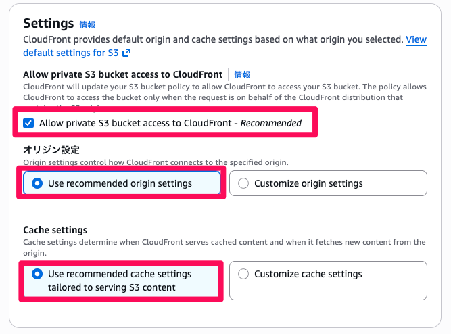Open the 'default settings for S3' link
This screenshot has height=334, width=451.
coord(71,53)
